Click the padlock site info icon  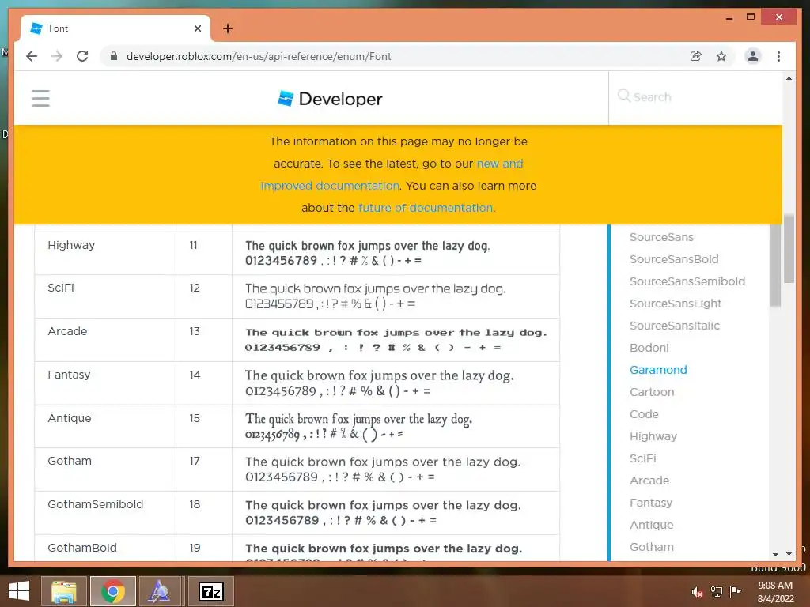114,56
